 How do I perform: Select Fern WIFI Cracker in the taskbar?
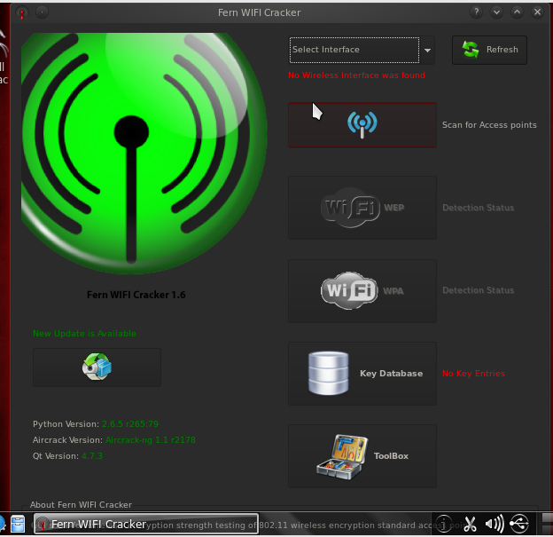[x=146, y=524]
